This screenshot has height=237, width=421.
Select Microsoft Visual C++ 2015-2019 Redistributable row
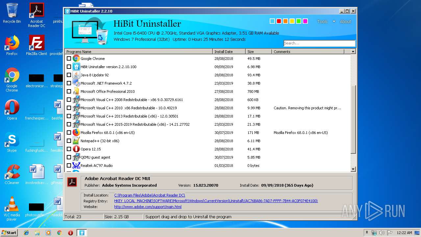[208, 124]
